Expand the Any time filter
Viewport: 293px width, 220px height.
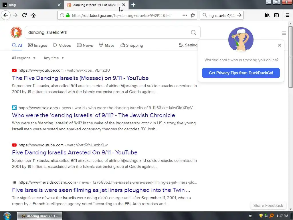click(54, 58)
